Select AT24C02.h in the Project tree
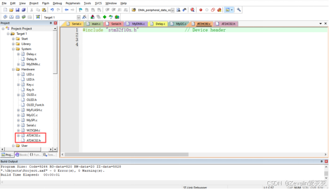The image size is (329, 189). click(x=33, y=141)
